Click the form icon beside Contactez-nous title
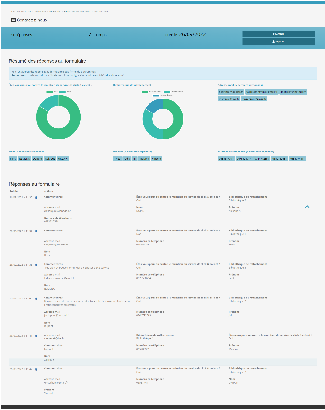The image size is (325, 410). [x=13, y=20]
